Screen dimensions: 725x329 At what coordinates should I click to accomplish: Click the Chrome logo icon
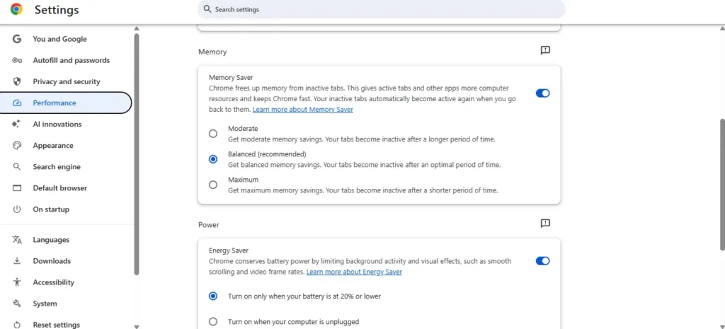[17, 9]
